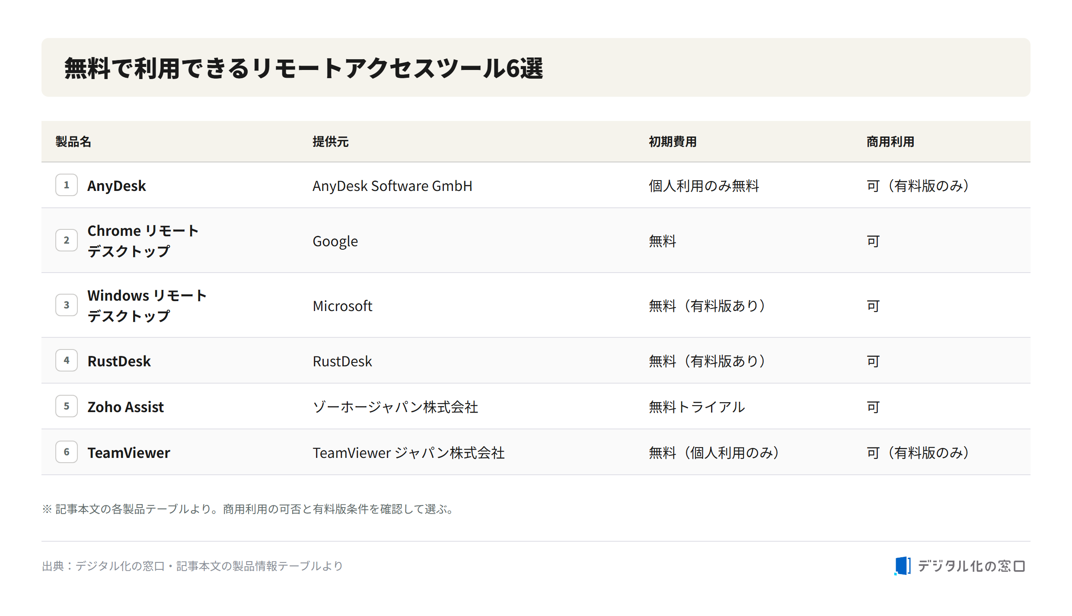Click the RustDesk provider cell
This screenshot has width=1072, height=616.
coord(342,361)
